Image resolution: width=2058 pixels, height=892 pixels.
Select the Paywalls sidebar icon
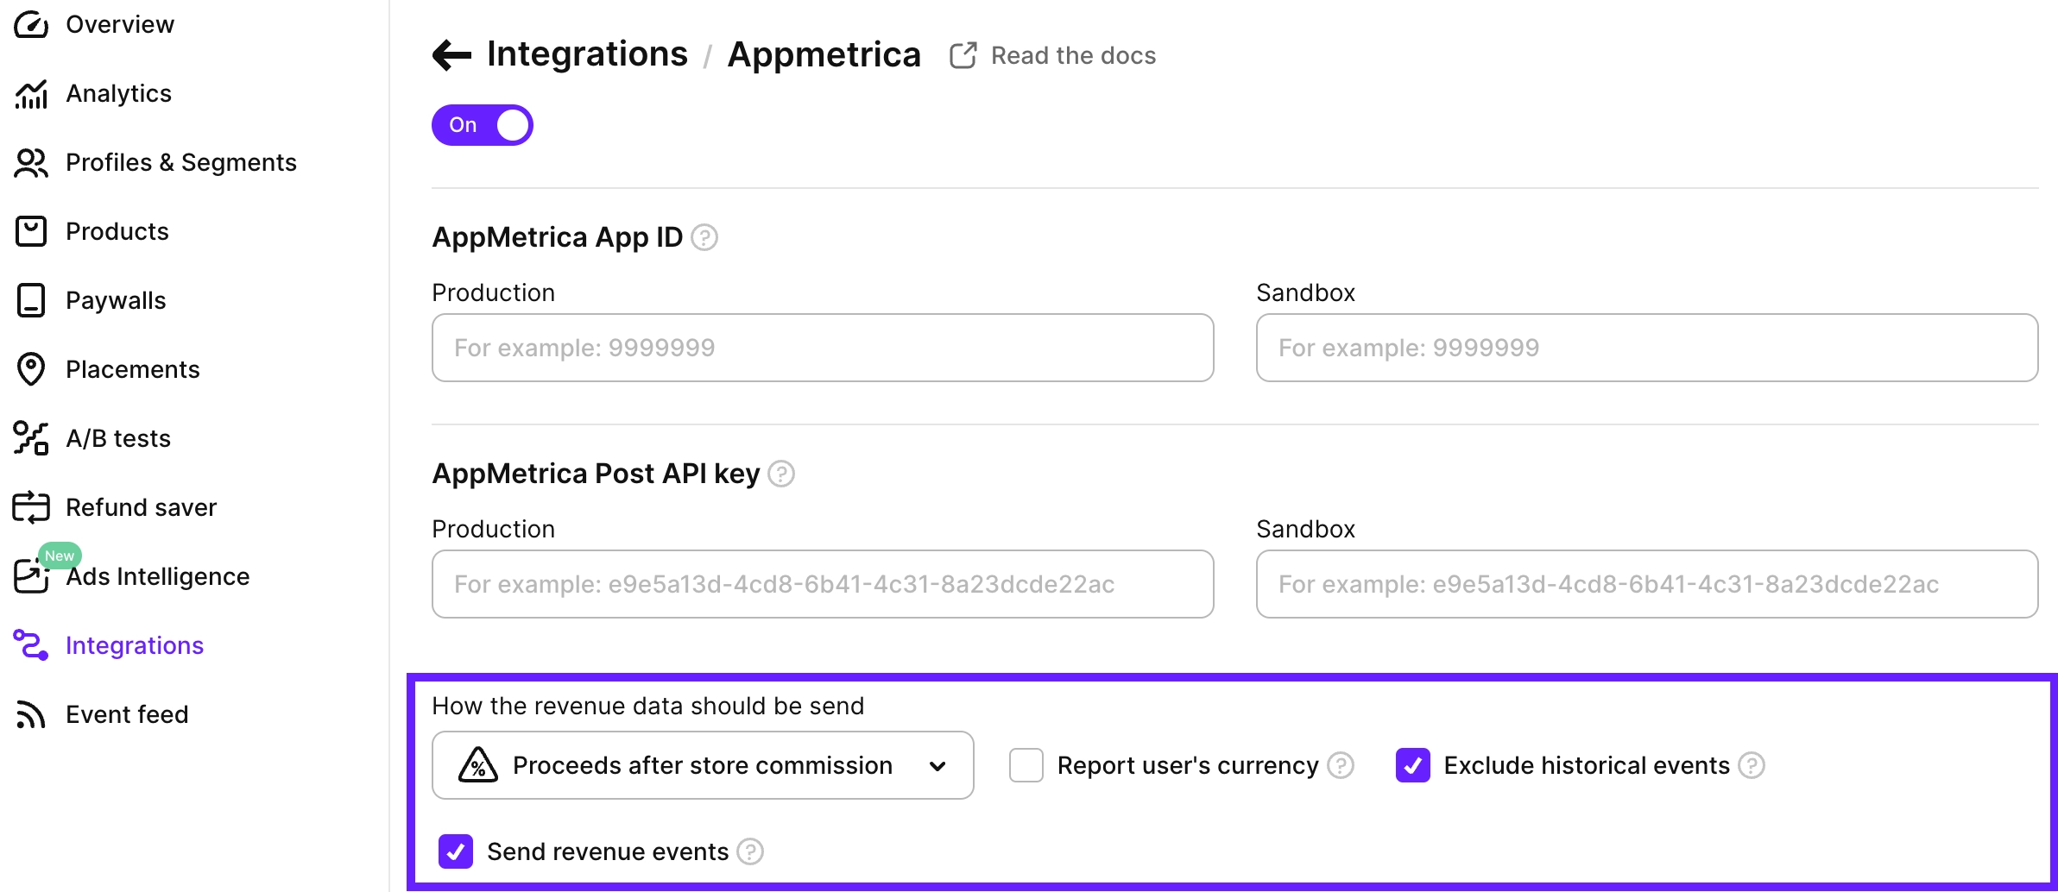pos(31,300)
